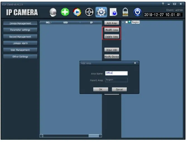
Task: Cancel the Add Area dialog
Action: point(119,89)
